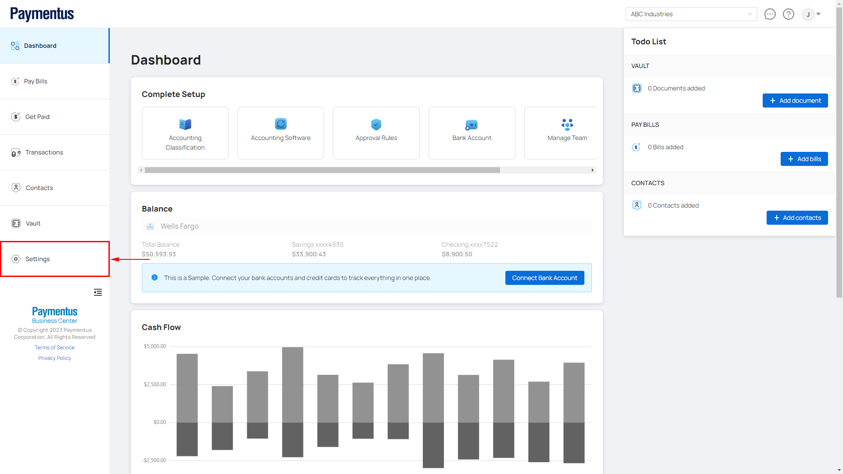
Task: Open the chat messages icon
Action: pyautogui.click(x=770, y=14)
